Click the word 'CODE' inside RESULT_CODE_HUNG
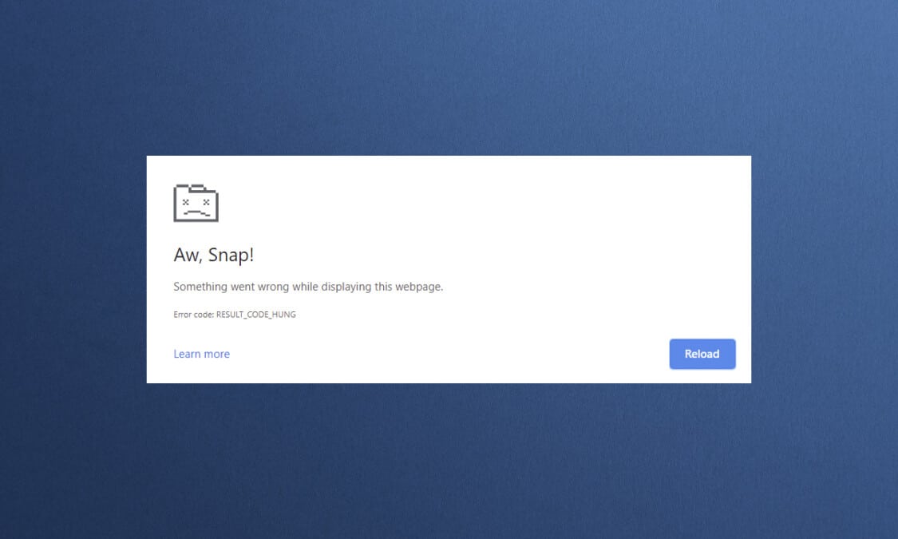This screenshot has width=898, height=539. (257, 315)
